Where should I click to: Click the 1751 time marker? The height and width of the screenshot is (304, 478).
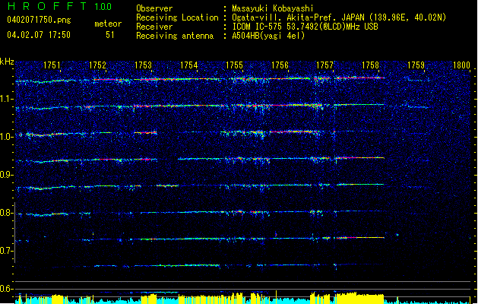pyautogui.click(x=52, y=65)
